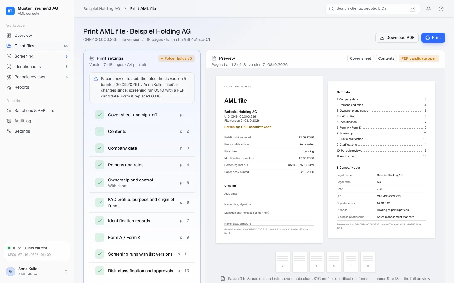Uncheck Persons and roles section
Image resolution: width=454 pixels, height=283 pixels.
[100, 165]
